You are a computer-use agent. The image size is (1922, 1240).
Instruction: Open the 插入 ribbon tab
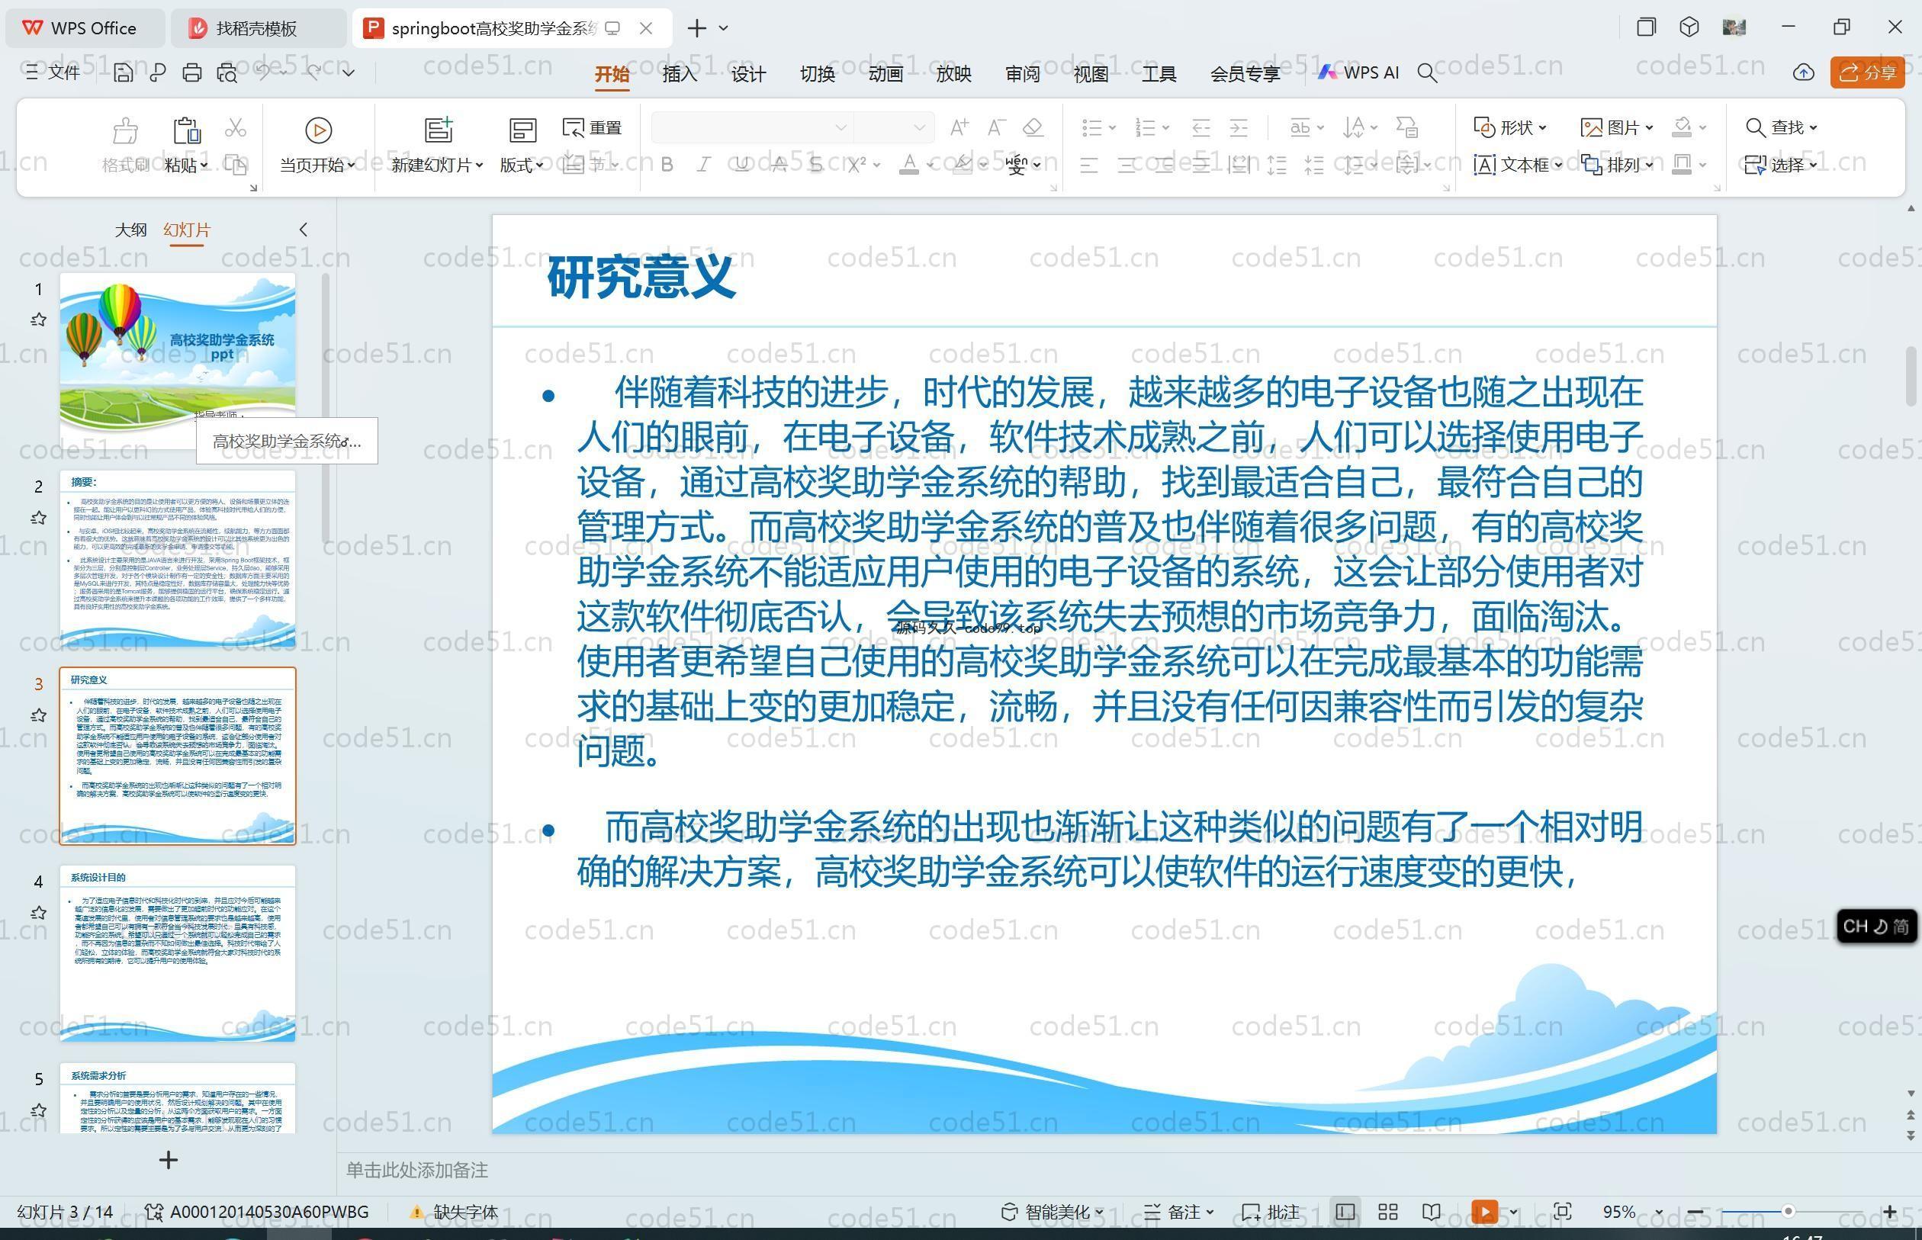click(679, 74)
